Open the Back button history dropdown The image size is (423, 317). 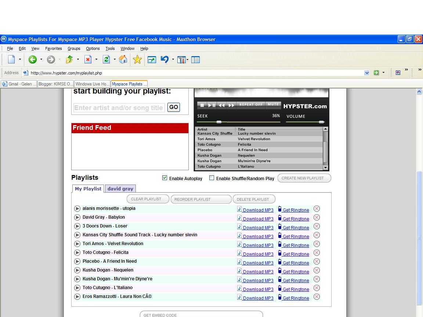click(41, 59)
